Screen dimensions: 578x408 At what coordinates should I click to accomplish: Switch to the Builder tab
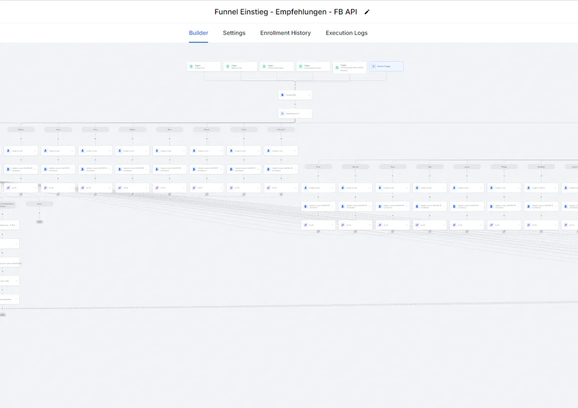pyautogui.click(x=198, y=33)
